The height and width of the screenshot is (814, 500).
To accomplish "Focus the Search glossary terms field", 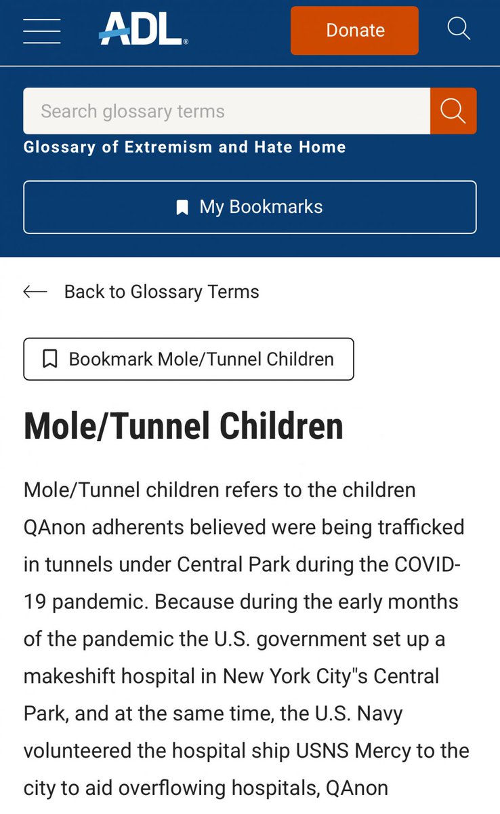I will 226,111.
